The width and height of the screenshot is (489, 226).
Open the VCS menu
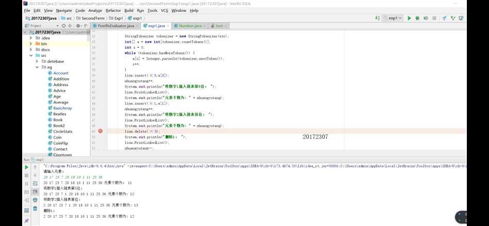[164, 11]
